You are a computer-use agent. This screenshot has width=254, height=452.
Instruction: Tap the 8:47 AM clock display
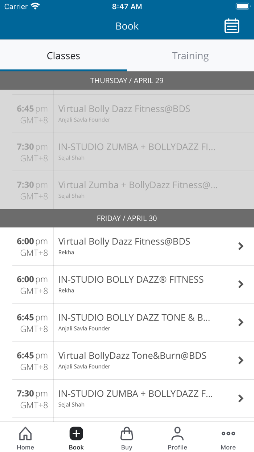click(127, 6)
